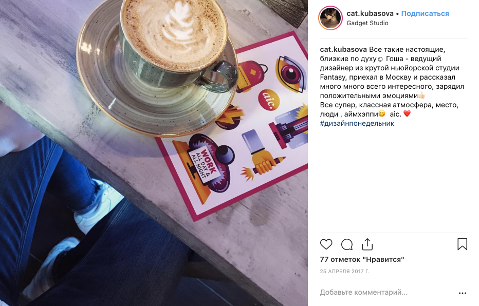
Task: Open Gadget Studio location link
Action: coord(367,23)
